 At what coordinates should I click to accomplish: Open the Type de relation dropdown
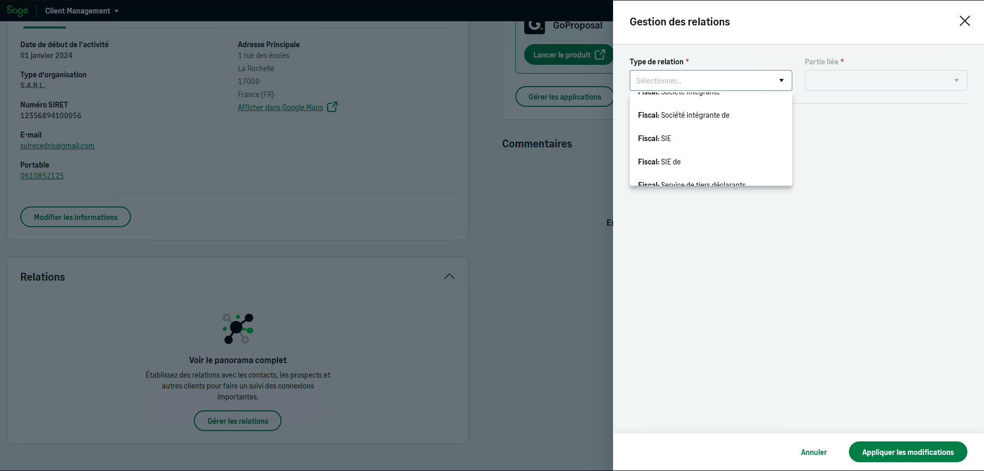[710, 80]
